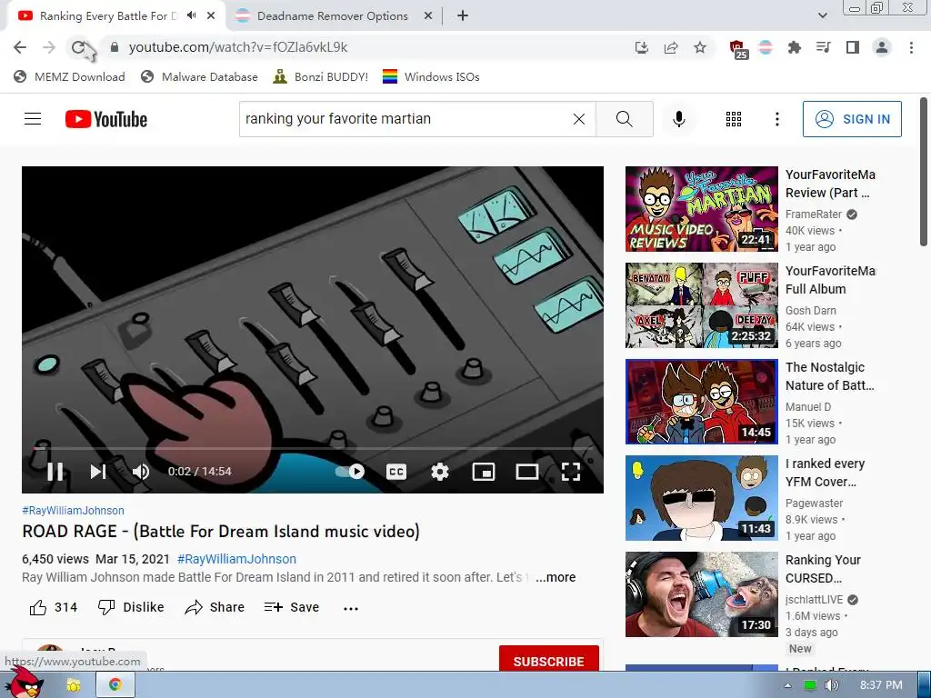The height and width of the screenshot is (698, 931).
Task: Open the tab search chevron
Action: [822, 16]
